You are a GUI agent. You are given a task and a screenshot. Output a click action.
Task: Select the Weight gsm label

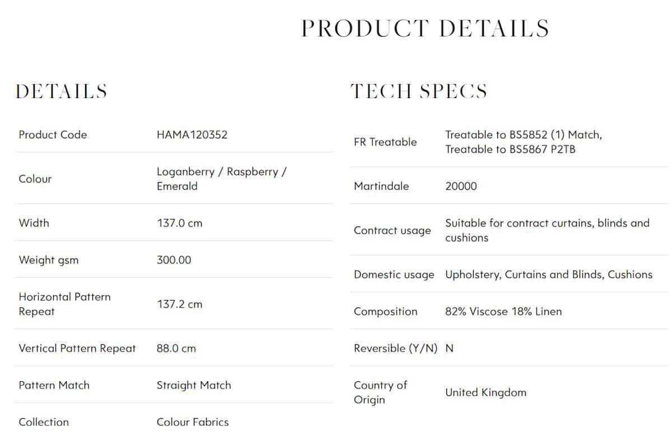point(49,260)
